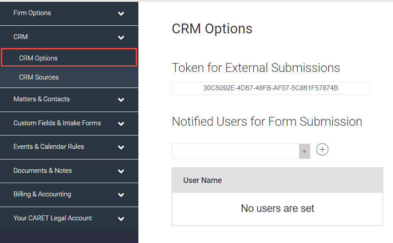393x243 pixels.
Task: Expand Custom Fields & Intake Forms chevron
Action: (x=121, y=123)
